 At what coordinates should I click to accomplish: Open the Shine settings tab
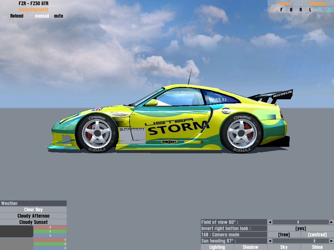pyautogui.click(x=317, y=247)
